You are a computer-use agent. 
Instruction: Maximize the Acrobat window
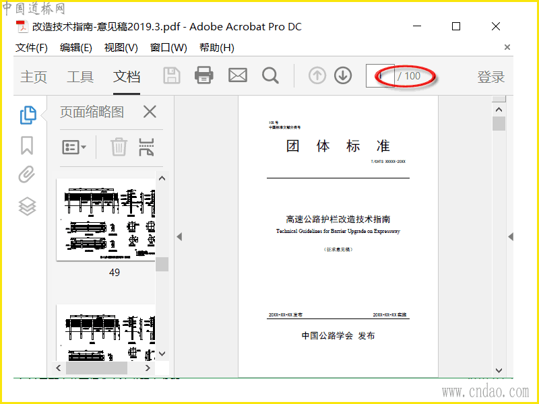click(x=456, y=26)
